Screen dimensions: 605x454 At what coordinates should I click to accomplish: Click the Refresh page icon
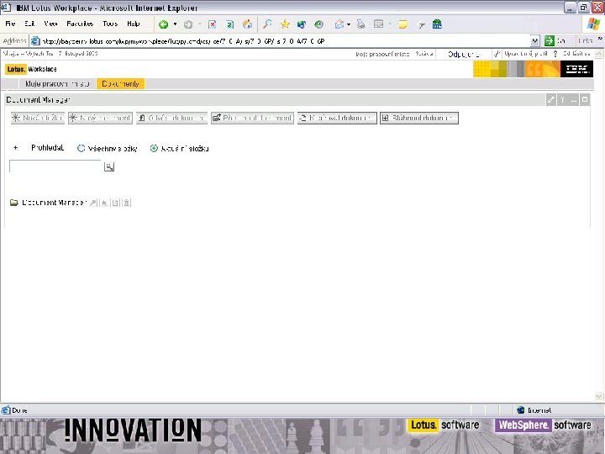(229, 24)
